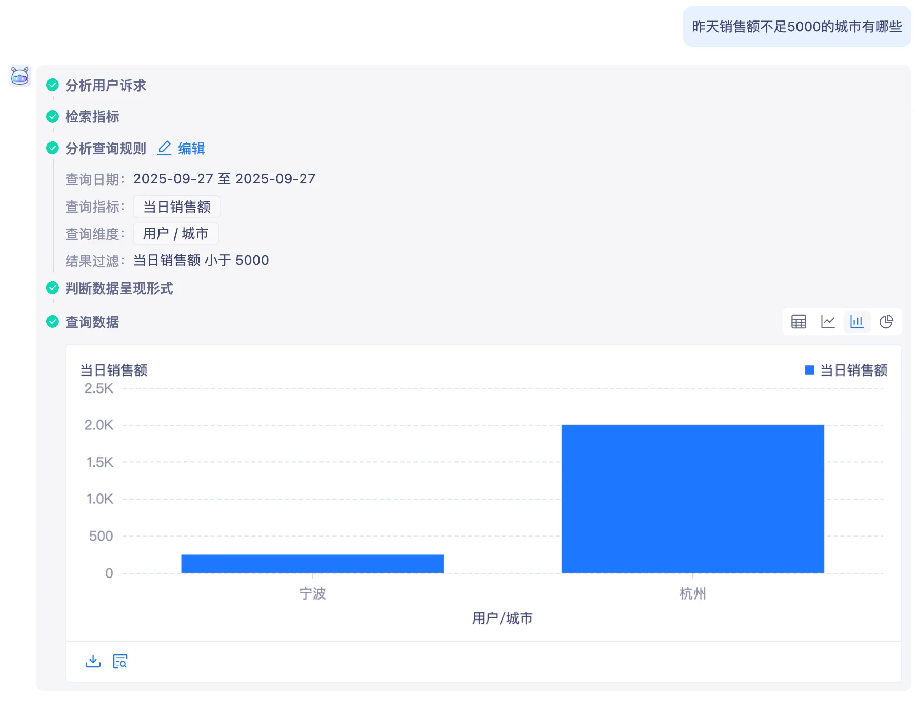Select the bar chart view icon
Image resolution: width=916 pixels, height=701 pixels.
pyautogui.click(x=857, y=322)
